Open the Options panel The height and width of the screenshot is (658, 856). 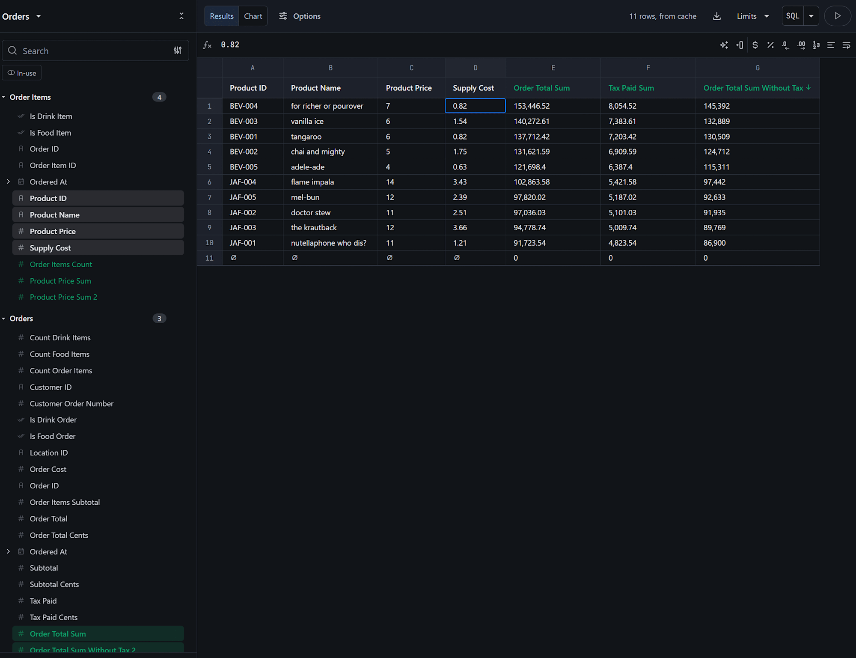point(300,16)
